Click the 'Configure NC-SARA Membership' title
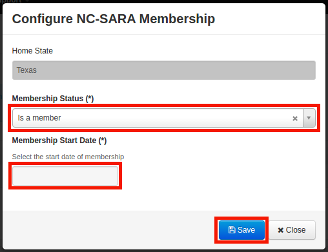The height and width of the screenshot is (252, 328). pyautogui.click(x=114, y=19)
